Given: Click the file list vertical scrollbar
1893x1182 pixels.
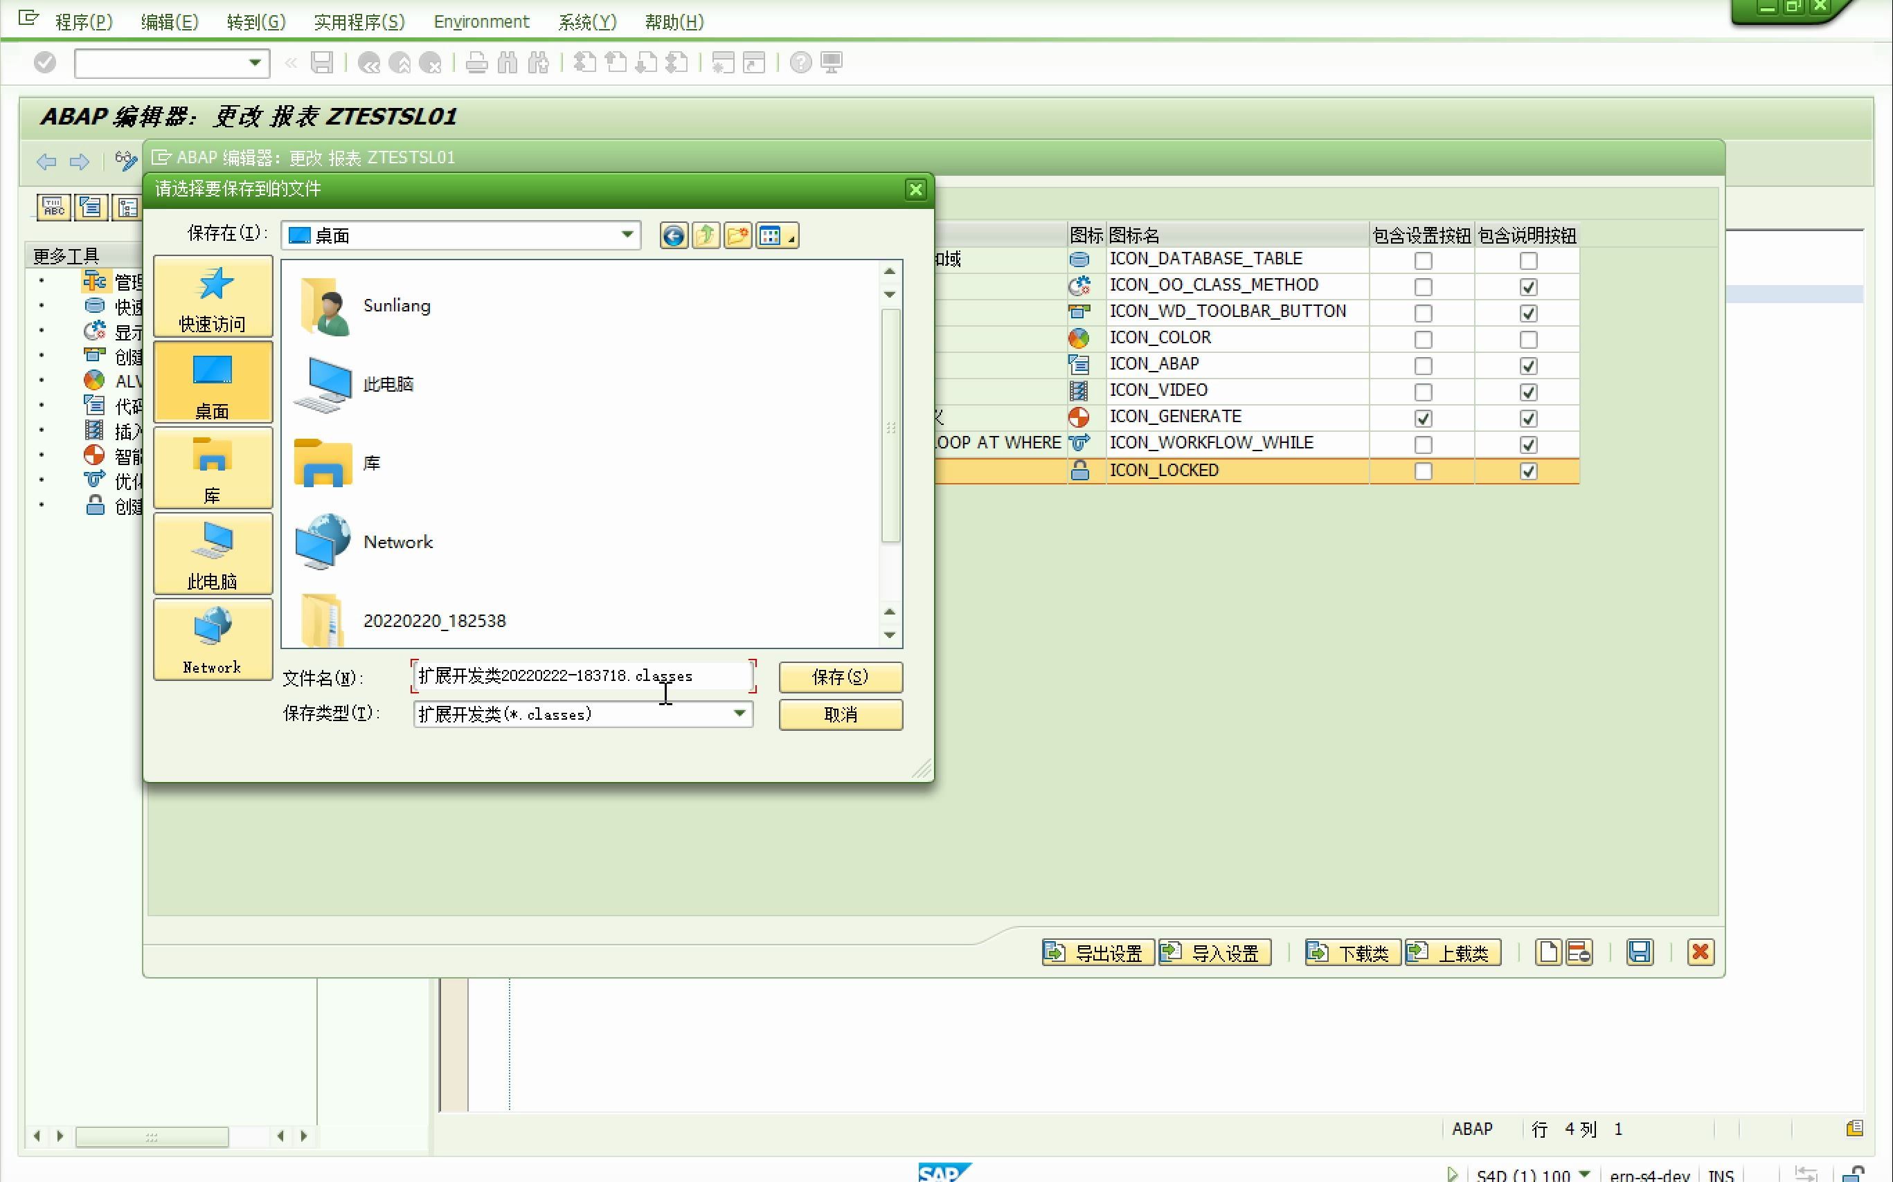Looking at the screenshot, I should pos(890,426).
